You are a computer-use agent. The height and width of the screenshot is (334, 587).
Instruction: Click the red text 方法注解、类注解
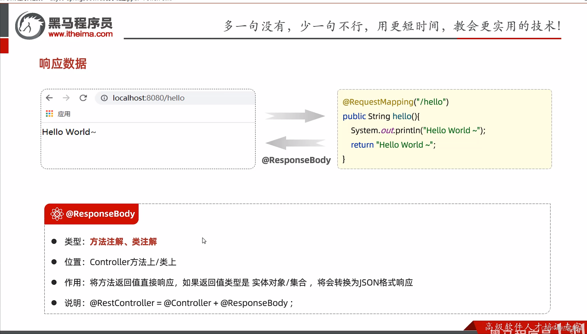coord(123,242)
